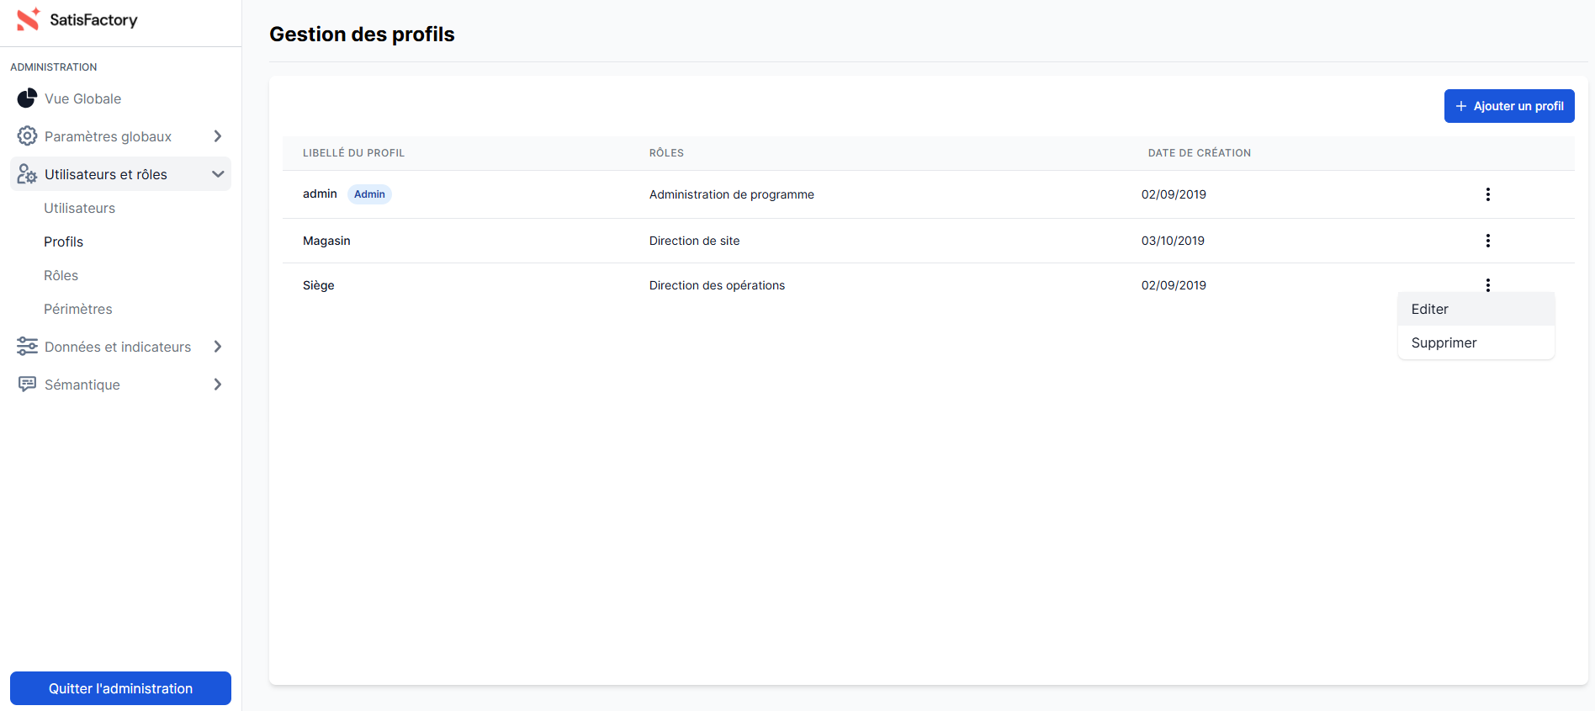Click the SatisFactory logo icon
This screenshot has width=1595, height=711.
click(x=29, y=19)
